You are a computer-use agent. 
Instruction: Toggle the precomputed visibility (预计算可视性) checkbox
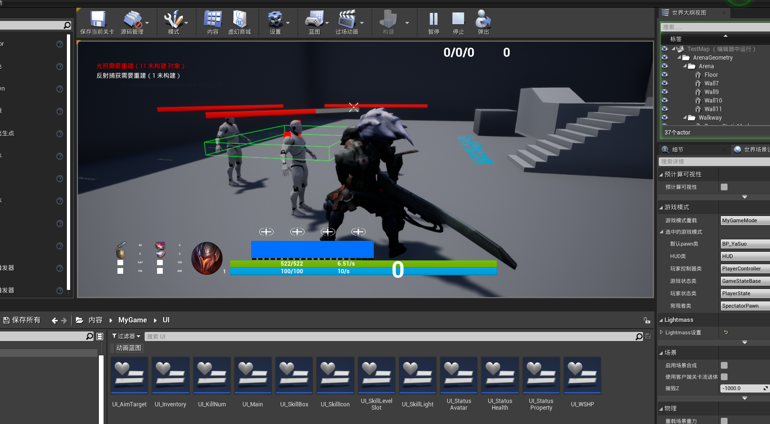tap(724, 187)
